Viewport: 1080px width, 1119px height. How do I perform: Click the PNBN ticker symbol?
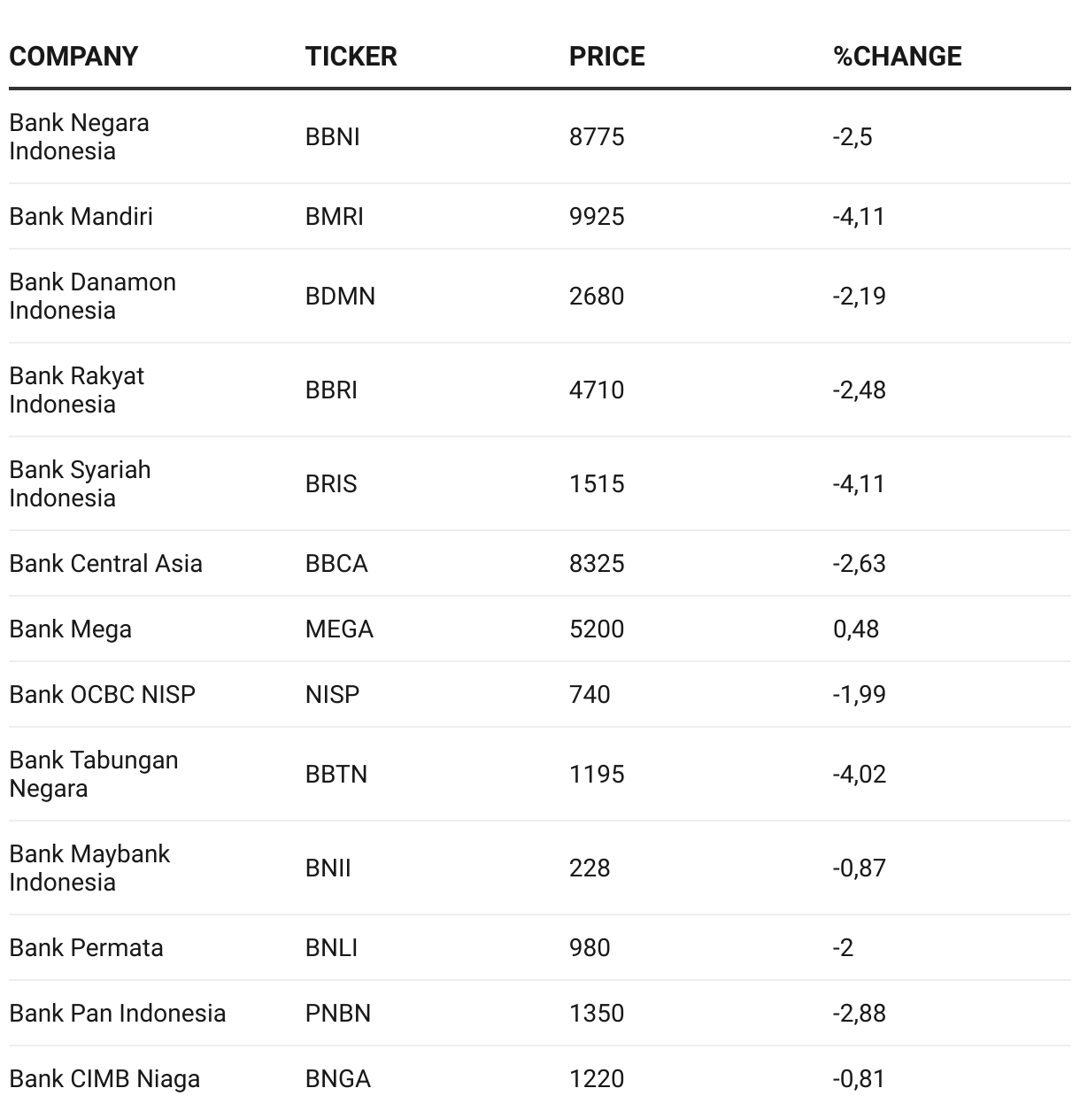coord(337,1013)
